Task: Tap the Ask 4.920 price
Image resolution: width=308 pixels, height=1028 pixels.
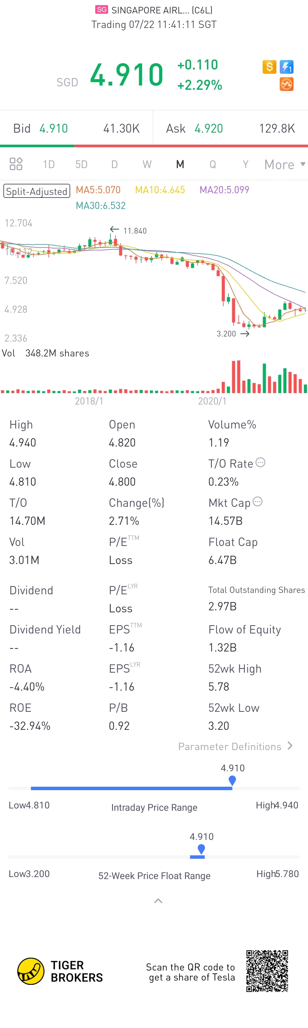Action: (208, 129)
